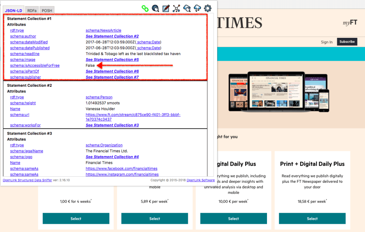The height and width of the screenshot is (232, 365).
Task: Click the schema:isAccessibleForFree link
Action: coord(35,65)
